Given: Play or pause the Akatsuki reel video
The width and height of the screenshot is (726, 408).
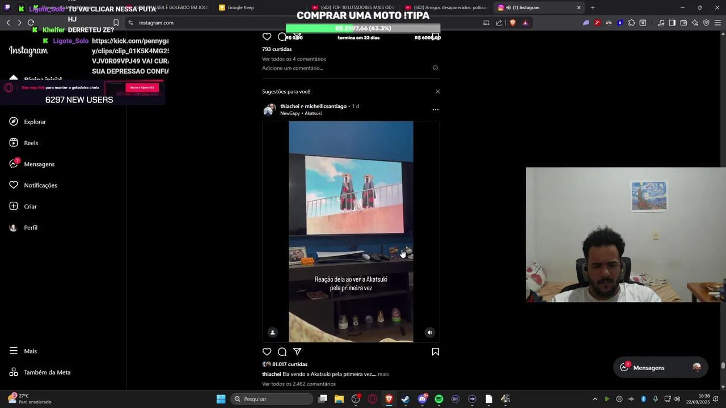Looking at the screenshot, I should [351, 231].
